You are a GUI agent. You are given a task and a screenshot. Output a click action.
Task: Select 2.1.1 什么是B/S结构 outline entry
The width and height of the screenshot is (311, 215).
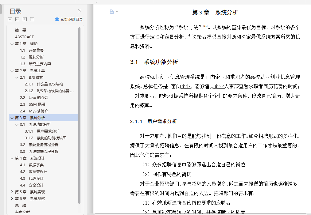pos(44,84)
